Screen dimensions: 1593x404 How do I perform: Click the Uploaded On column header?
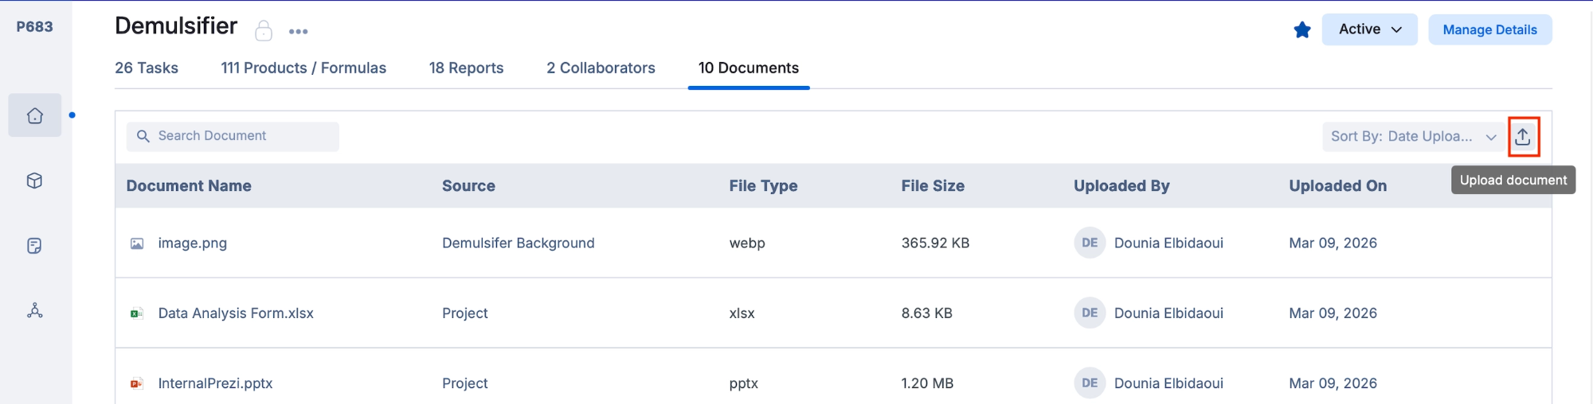pos(1337,186)
